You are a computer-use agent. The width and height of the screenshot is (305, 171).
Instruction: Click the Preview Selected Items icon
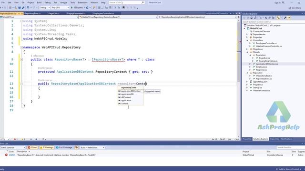click(x=289, y=18)
